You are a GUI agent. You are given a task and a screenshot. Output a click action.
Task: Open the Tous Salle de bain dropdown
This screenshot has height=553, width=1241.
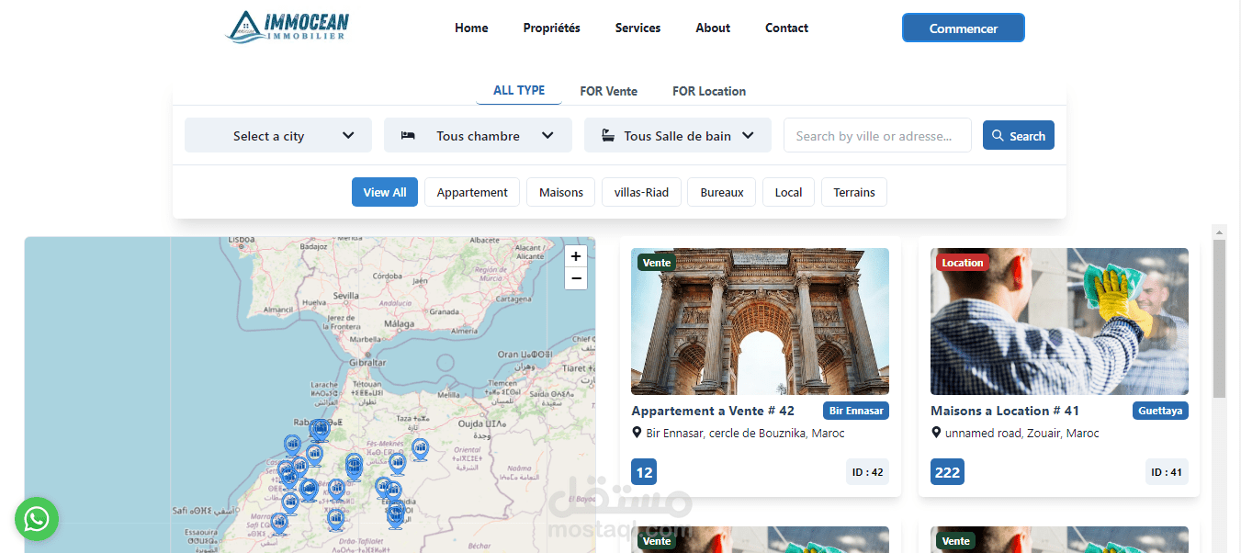pyautogui.click(x=678, y=135)
